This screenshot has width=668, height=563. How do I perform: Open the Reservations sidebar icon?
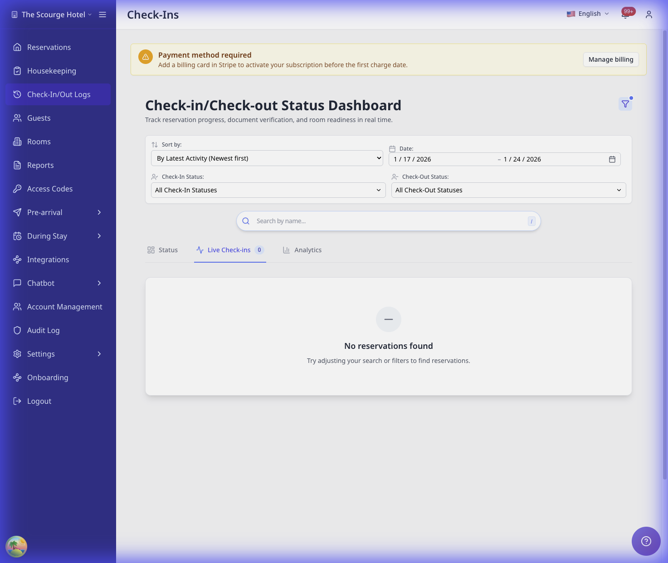tap(17, 47)
